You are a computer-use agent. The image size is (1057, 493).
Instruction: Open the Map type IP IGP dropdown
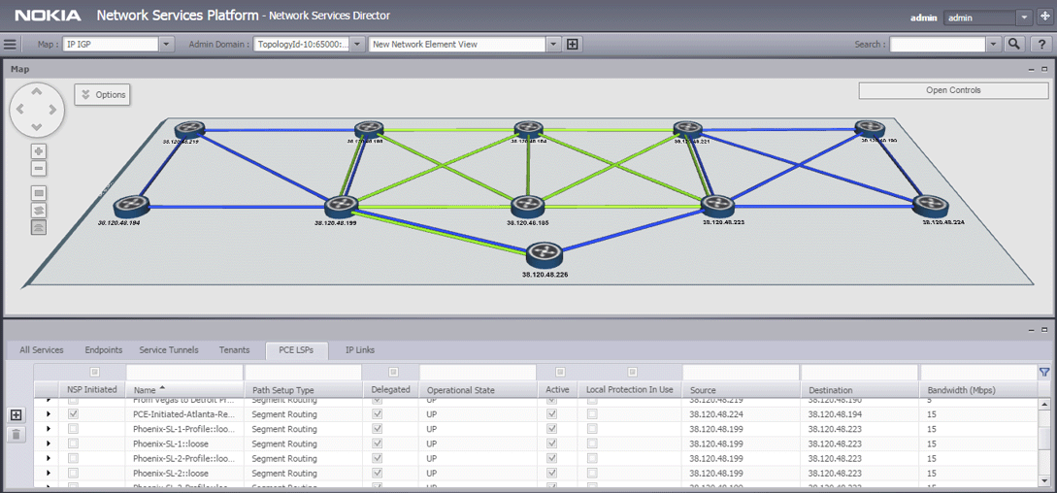click(x=166, y=44)
